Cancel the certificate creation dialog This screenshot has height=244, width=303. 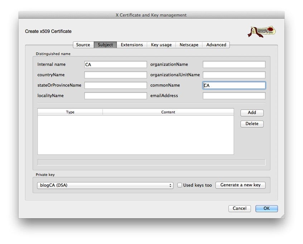pos(239,208)
